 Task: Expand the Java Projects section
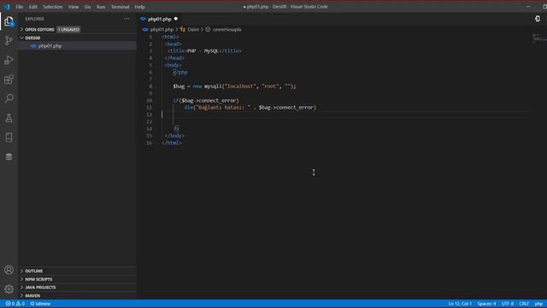(x=78, y=287)
